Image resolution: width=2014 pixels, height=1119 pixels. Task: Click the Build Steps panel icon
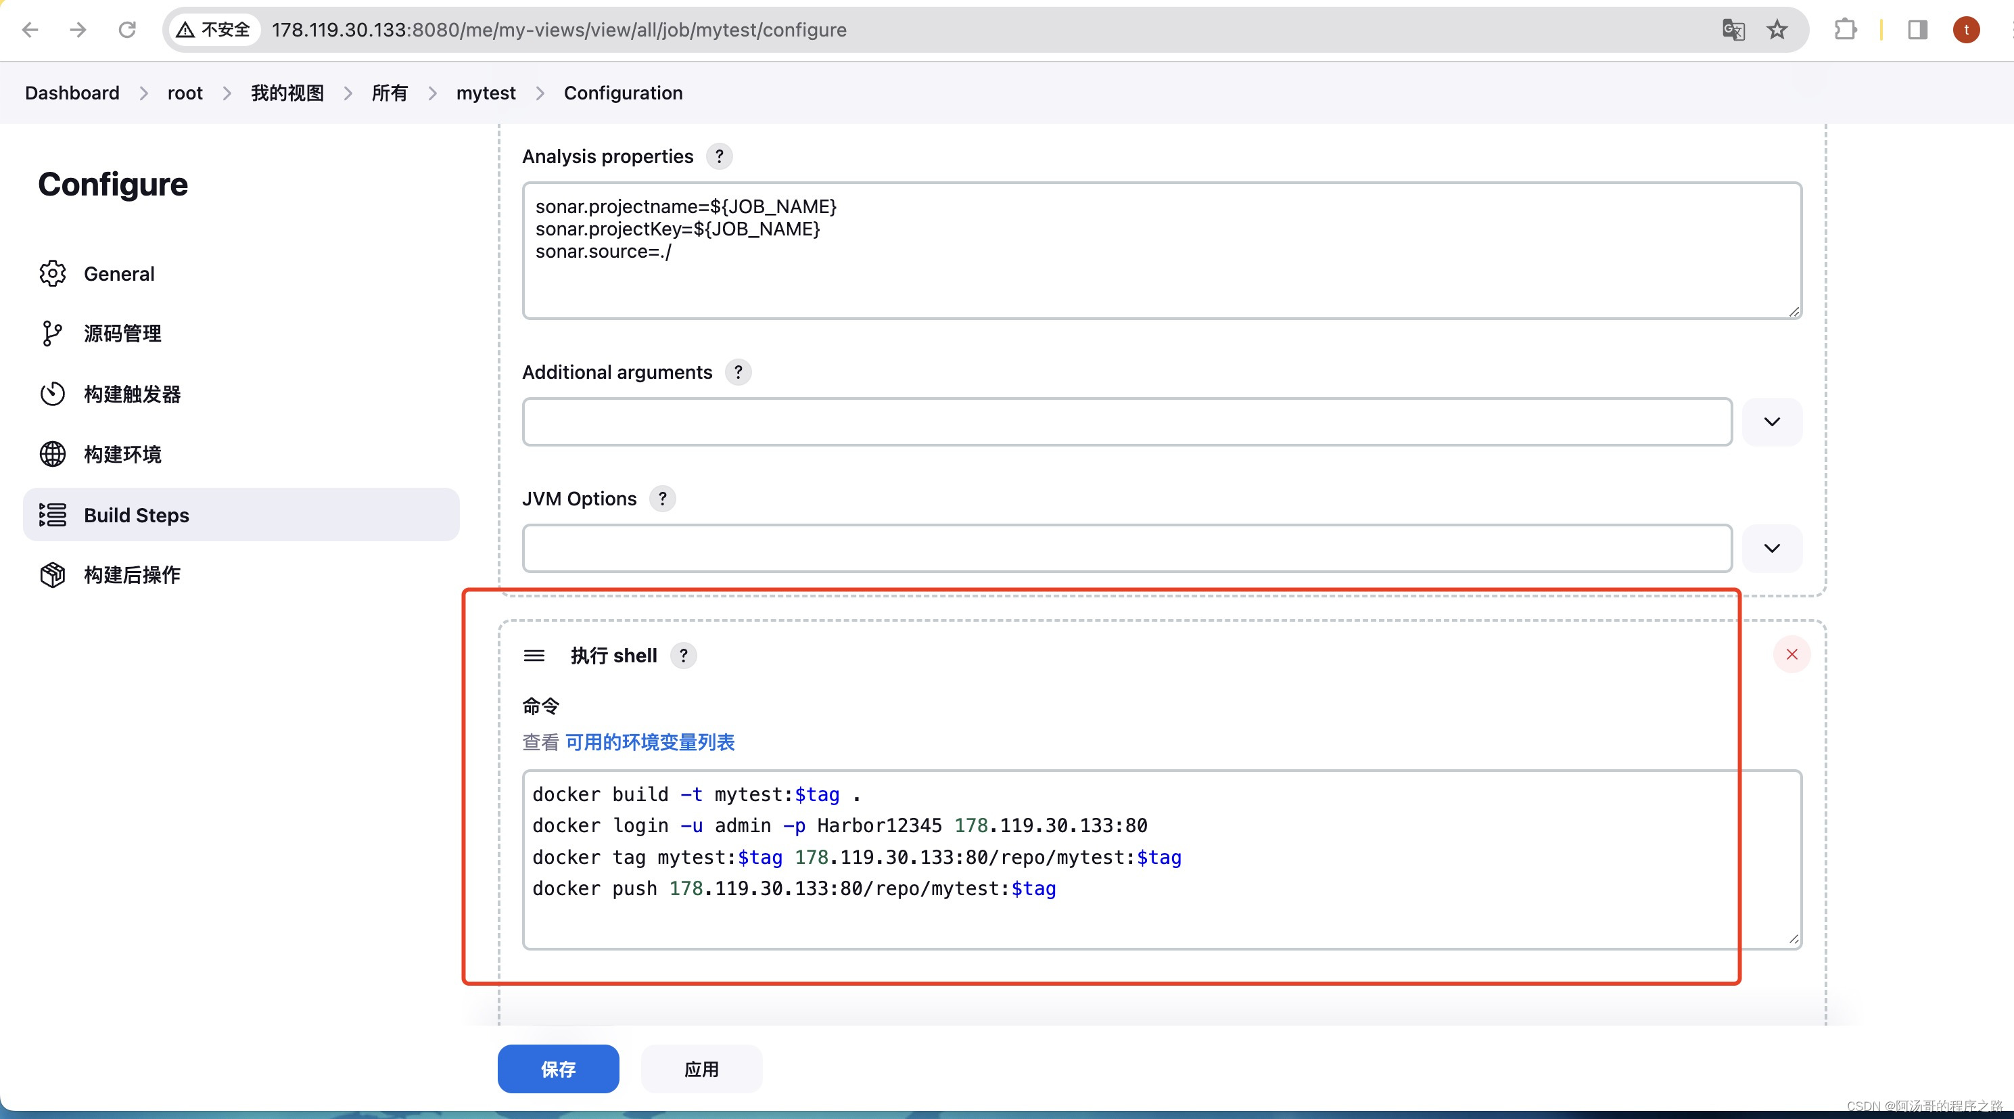pyautogui.click(x=53, y=514)
